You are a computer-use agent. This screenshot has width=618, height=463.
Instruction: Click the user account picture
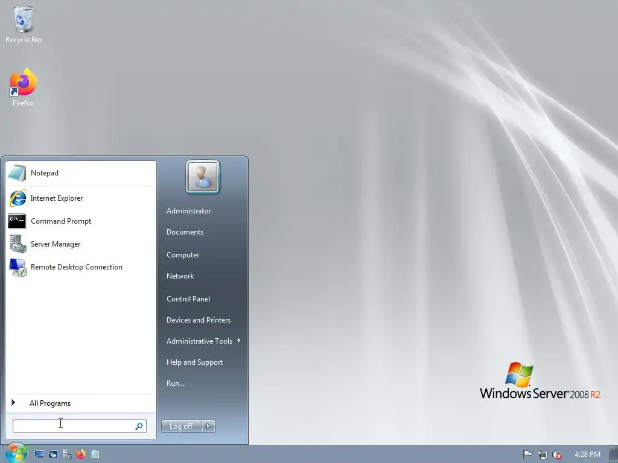(203, 177)
